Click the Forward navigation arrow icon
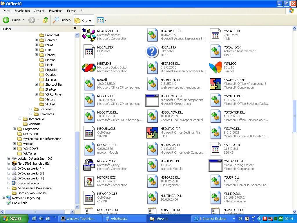The image size is (297, 223). point(32,20)
